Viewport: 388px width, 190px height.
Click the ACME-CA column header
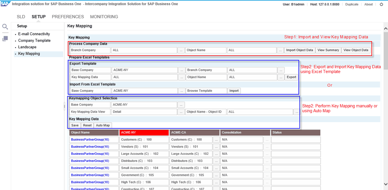point(194,133)
